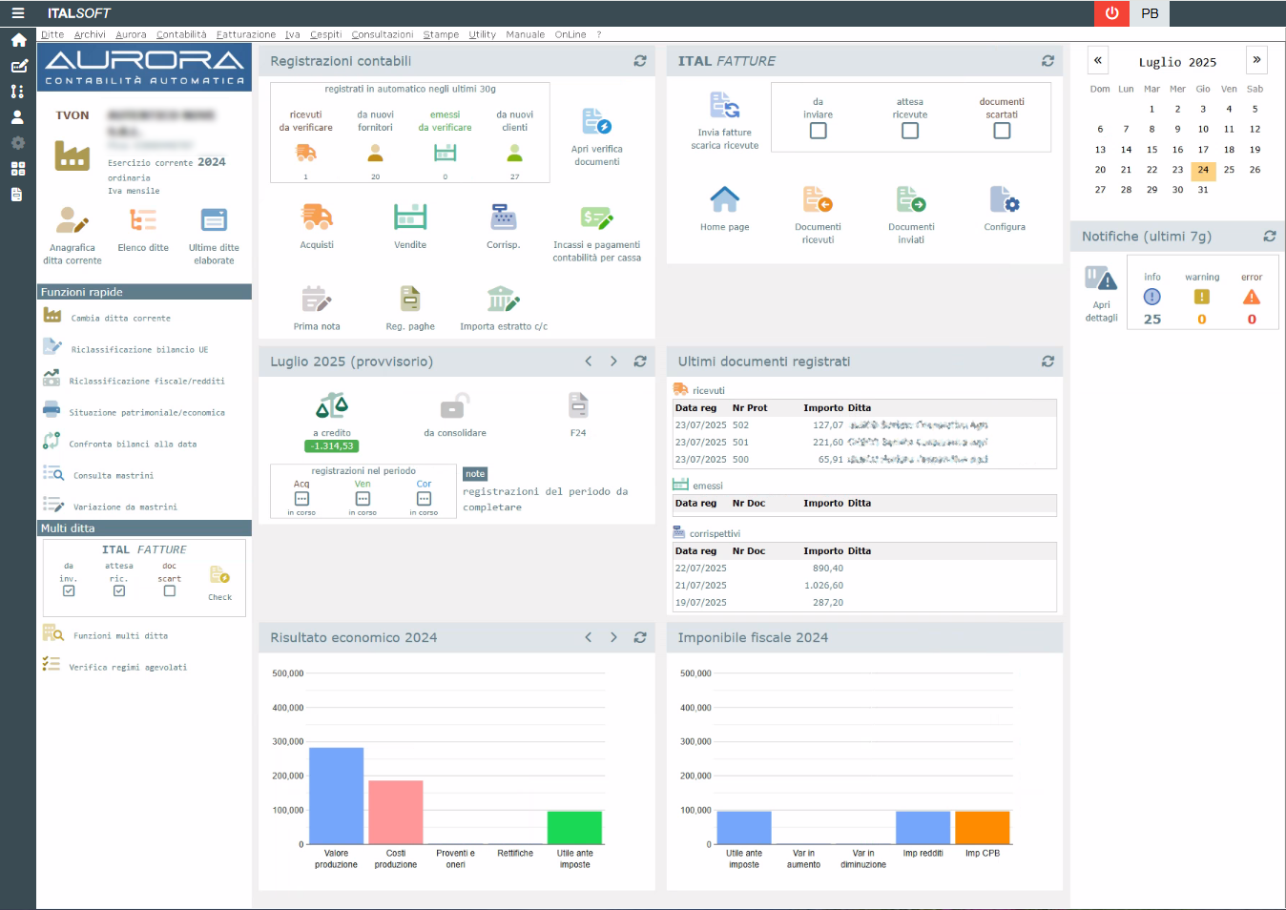
Task: Click received document row Nr Prot 502
Action: 865,425
